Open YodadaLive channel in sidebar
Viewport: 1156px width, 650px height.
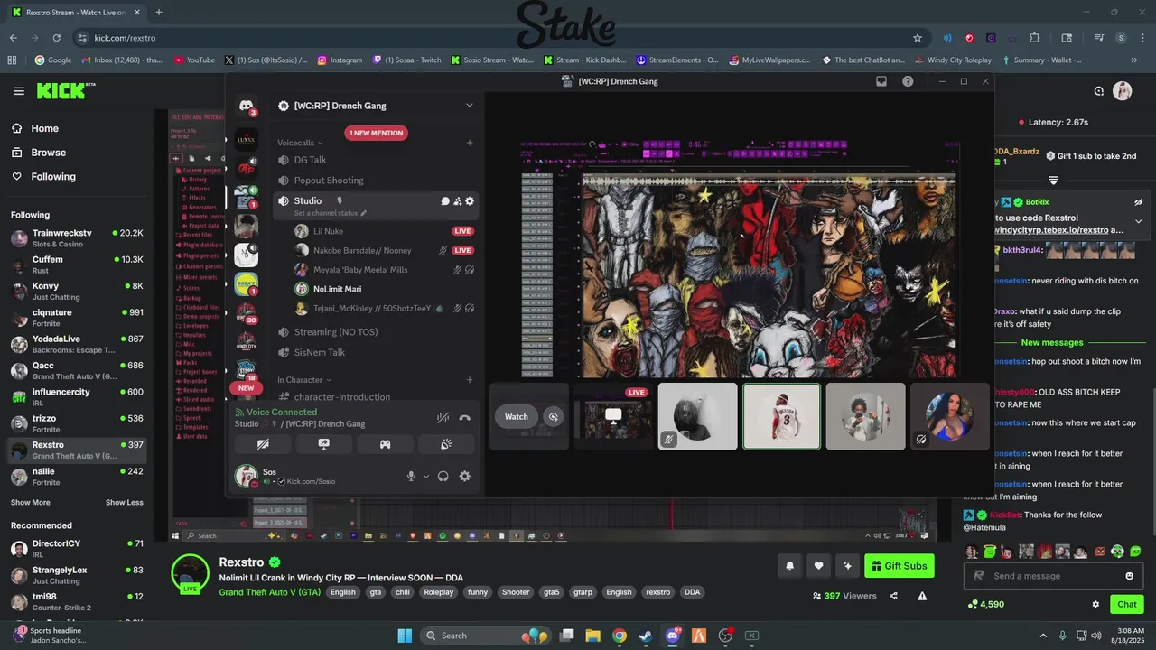click(x=77, y=344)
